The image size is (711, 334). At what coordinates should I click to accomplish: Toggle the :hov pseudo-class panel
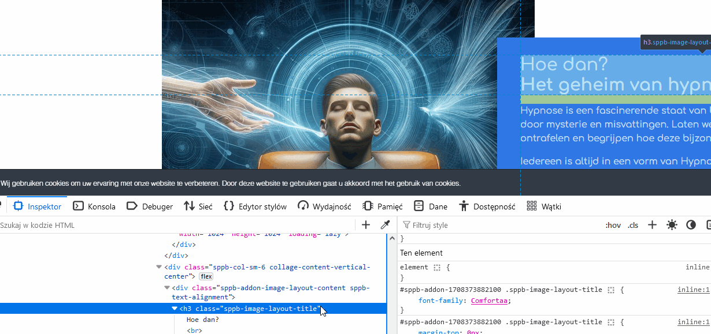click(x=613, y=225)
